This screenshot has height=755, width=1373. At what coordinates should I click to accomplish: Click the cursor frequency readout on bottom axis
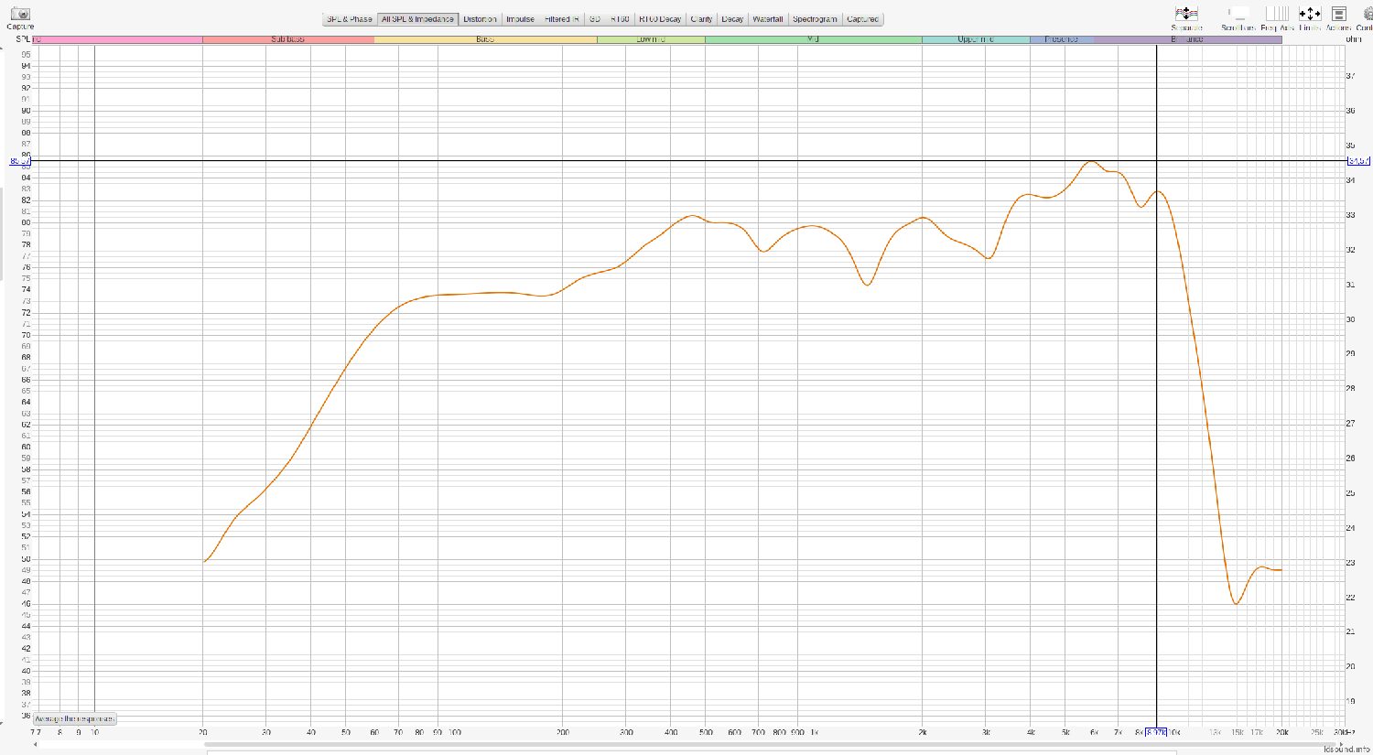tap(1156, 732)
